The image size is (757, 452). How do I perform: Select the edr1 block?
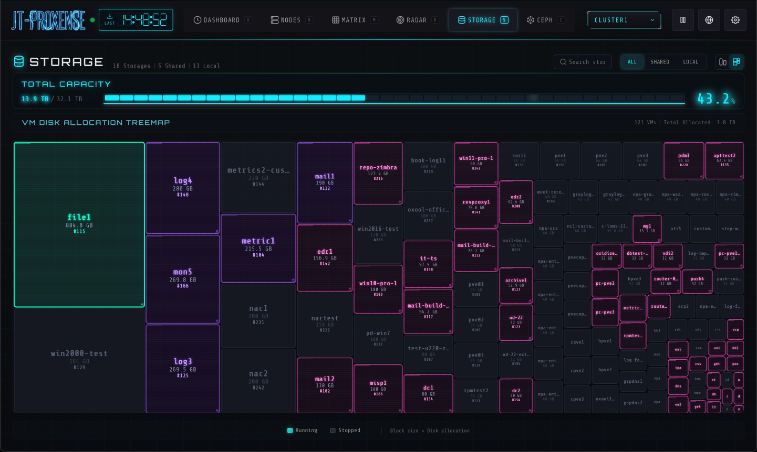[x=325, y=257]
